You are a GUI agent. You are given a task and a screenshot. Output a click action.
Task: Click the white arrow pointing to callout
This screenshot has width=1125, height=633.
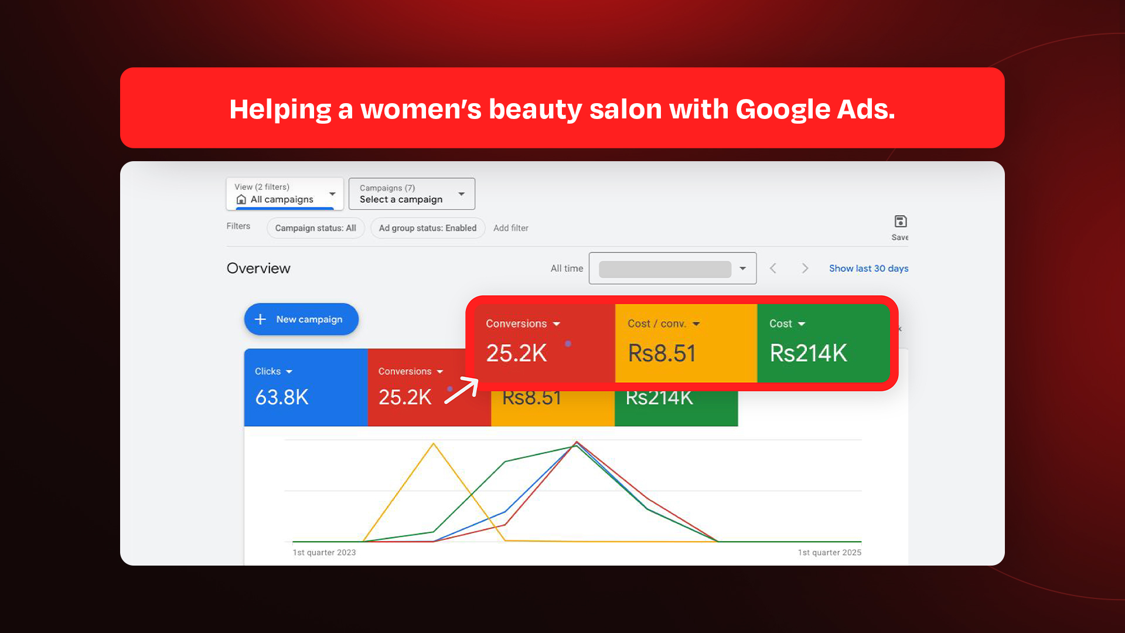pyautogui.click(x=461, y=391)
